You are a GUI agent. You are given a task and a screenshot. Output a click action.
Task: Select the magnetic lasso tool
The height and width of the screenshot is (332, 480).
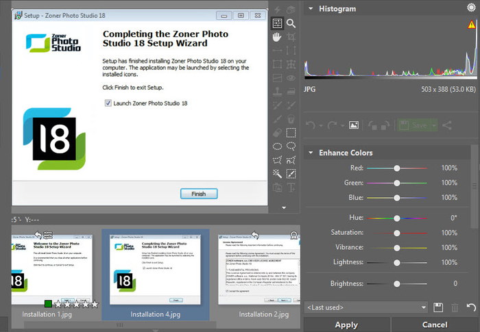tap(291, 160)
